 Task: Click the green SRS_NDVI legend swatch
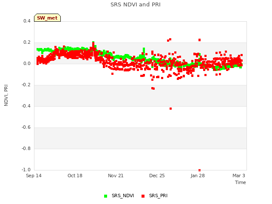(105, 196)
